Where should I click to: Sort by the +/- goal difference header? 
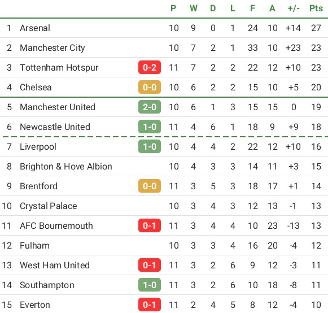294,8
